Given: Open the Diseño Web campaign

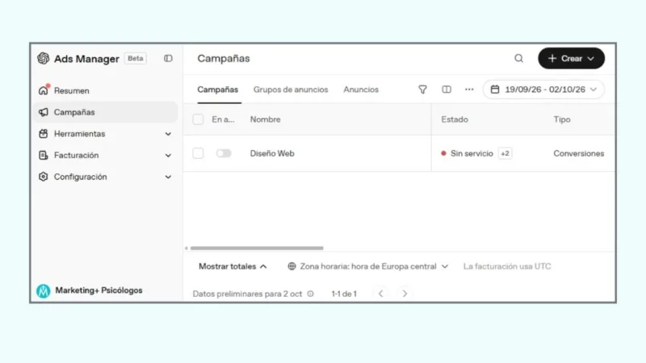Looking at the screenshot, I should [x=272, y=153].
